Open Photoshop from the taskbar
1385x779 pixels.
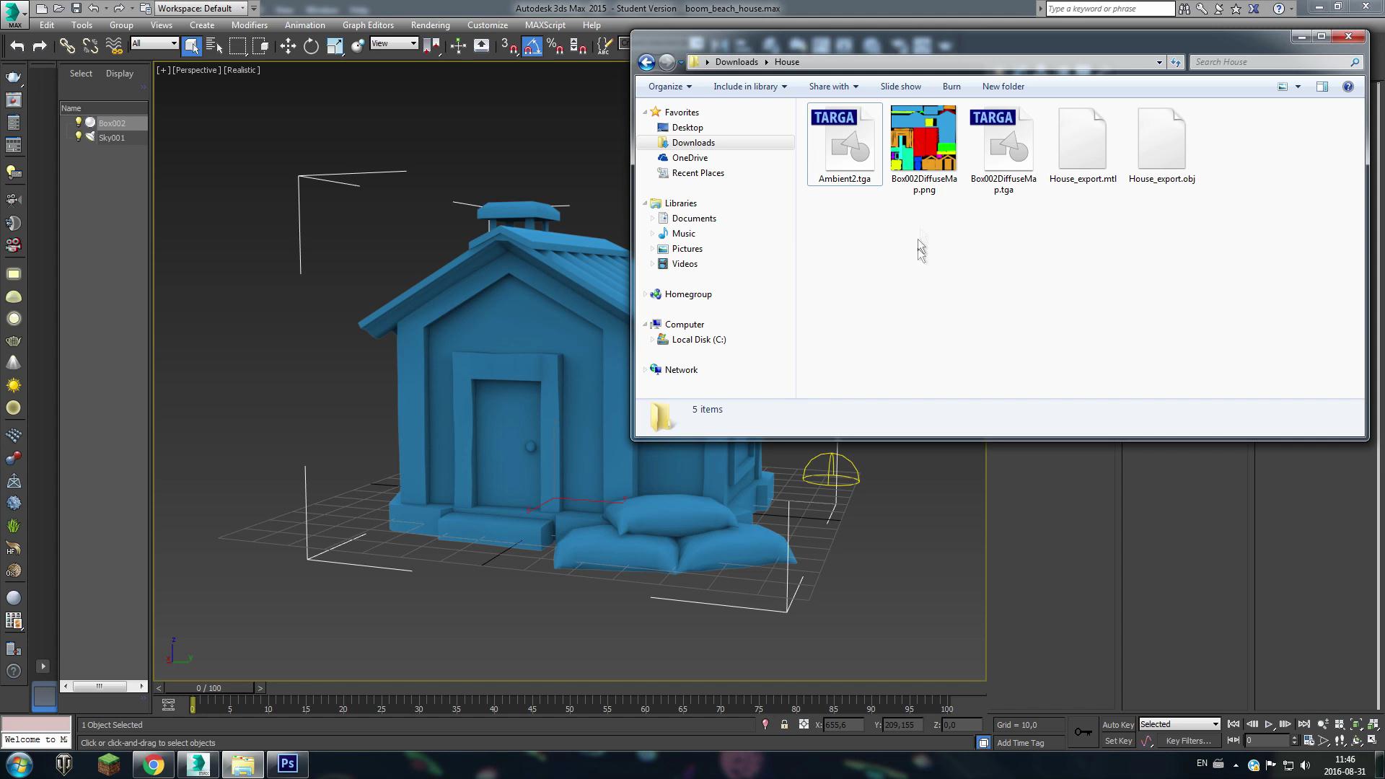(288, 764)
